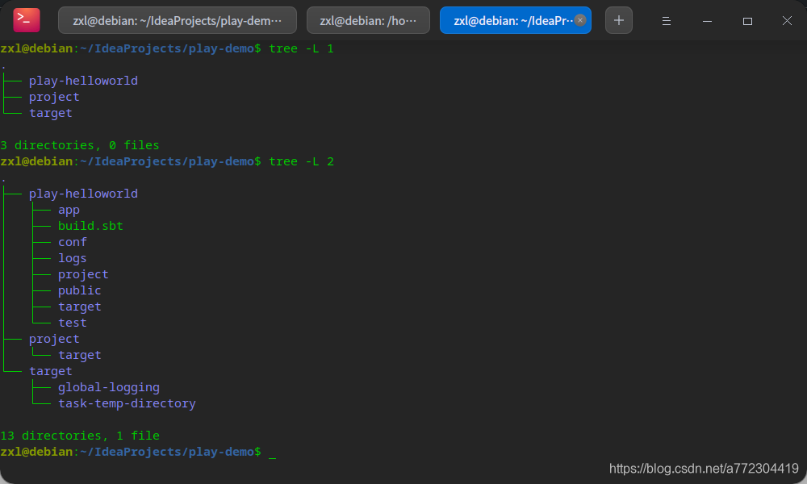Select the 'play-helloworld' directory name
This screenshot has width=807, height=484.
pyautogui.click(x=83, y=194)
